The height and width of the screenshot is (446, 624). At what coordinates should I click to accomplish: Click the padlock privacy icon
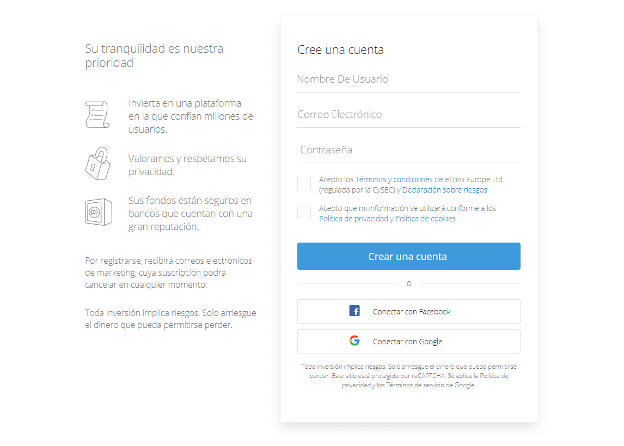(98, 163)
